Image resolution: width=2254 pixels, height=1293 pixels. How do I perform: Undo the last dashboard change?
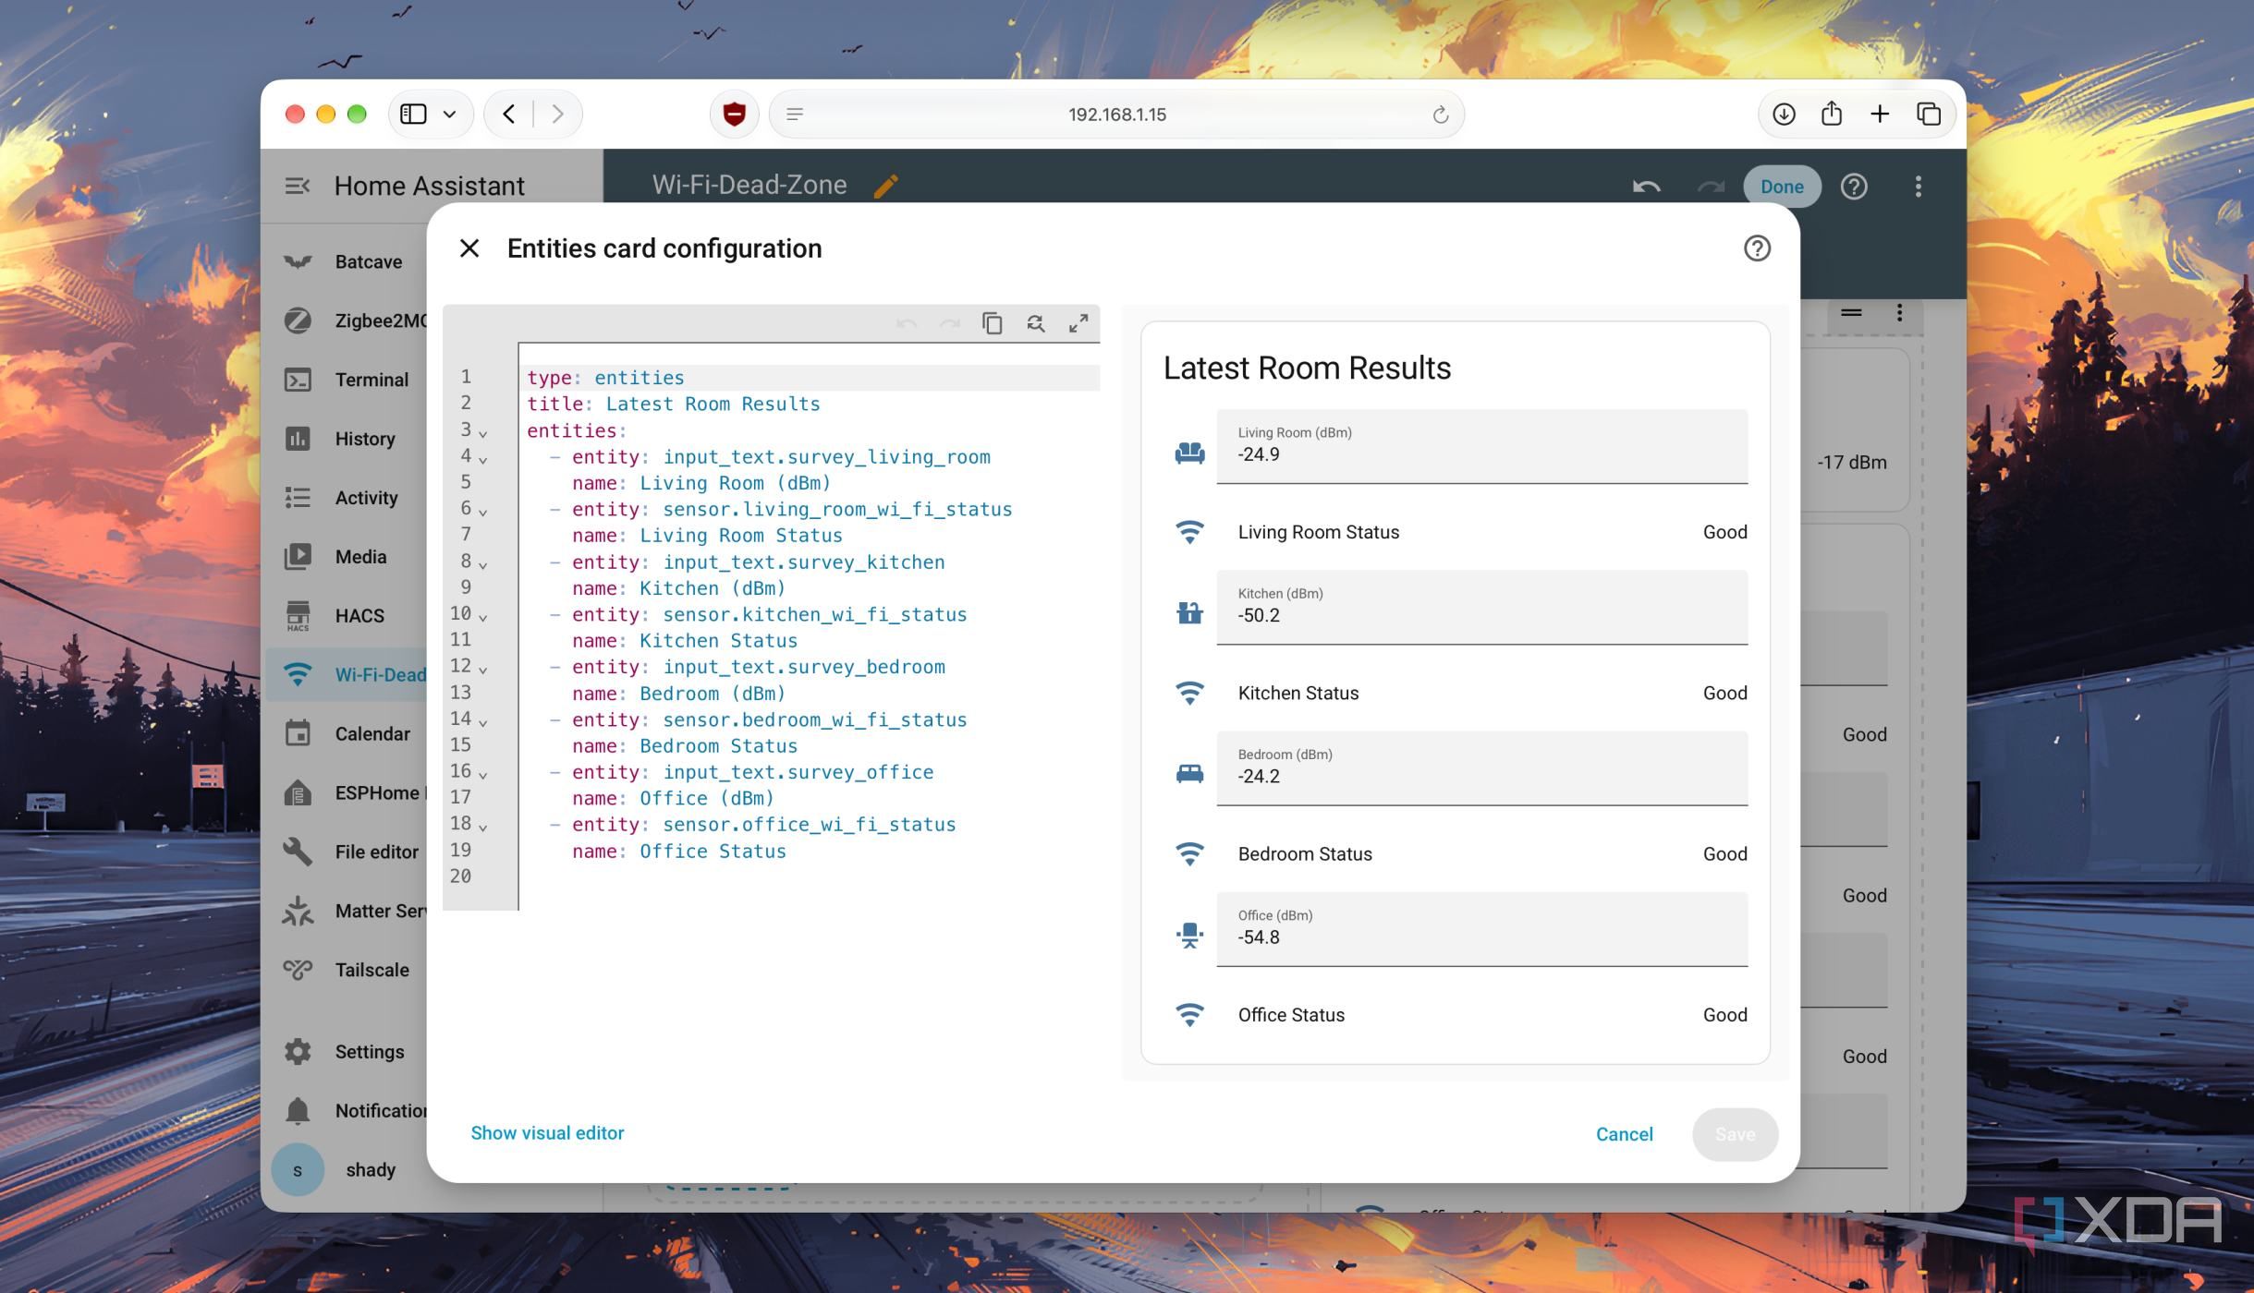point(1646,187)
